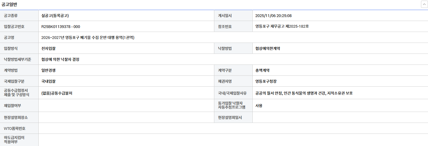Click the 협상에 의한 낙찰자 결정 text
This screenshot has height=146, width=428.
pyautogui.click(x=60, y=59)
